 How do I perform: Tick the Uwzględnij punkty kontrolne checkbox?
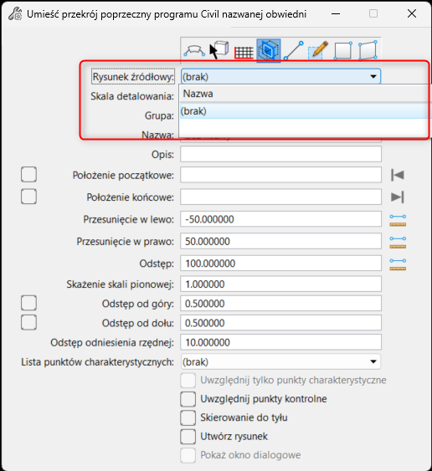pos(188,399)
